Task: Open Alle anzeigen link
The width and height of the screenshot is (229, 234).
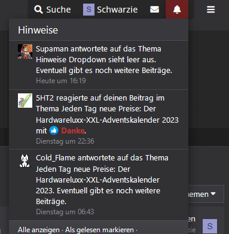Action: tap(39, 230)
